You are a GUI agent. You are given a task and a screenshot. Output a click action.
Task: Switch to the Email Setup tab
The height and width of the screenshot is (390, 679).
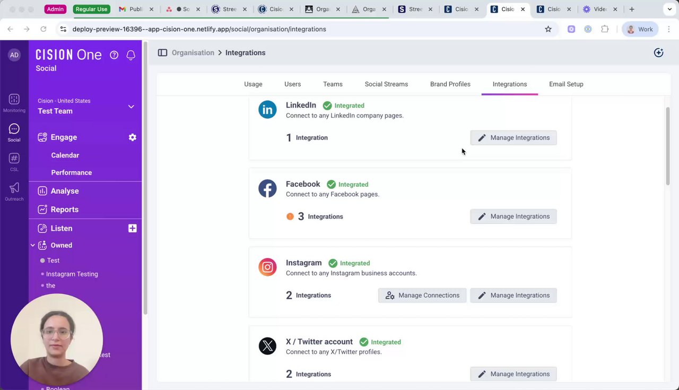pyautogui.click(x=566, y=84)
